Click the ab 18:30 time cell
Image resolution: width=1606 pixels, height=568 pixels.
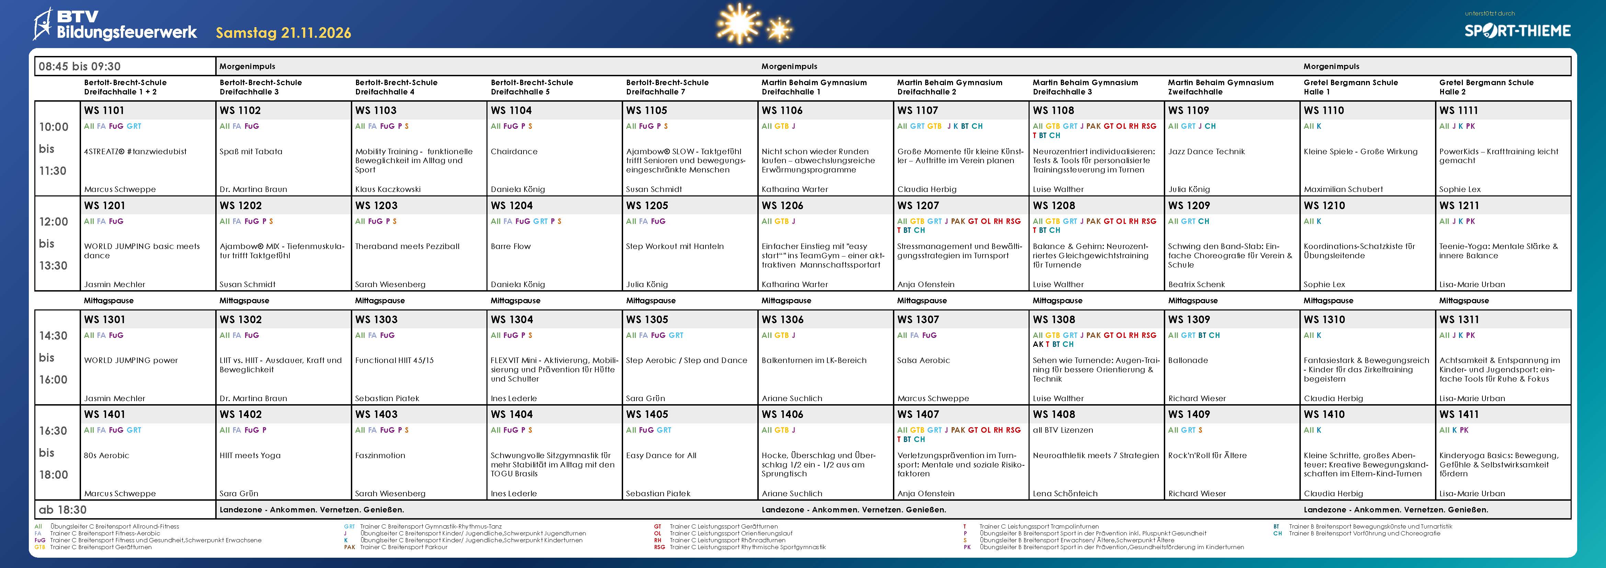coord(62,510)
